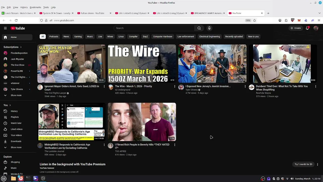Open options for MidnightBSD video
Screen dimensions: 323x182
click(x=104, y=145)
